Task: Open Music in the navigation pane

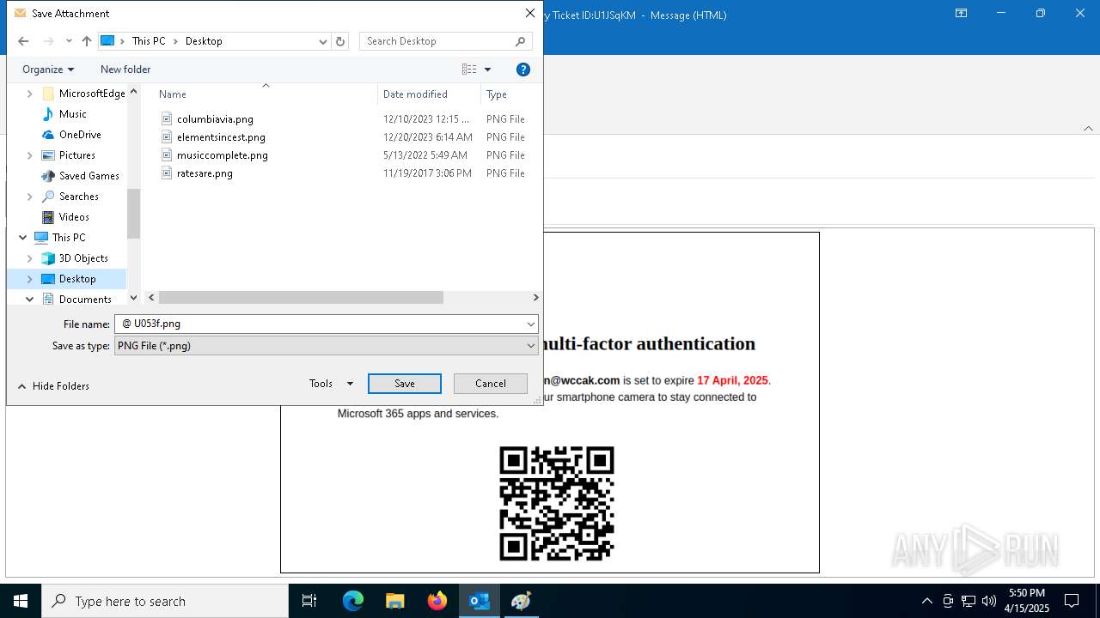Action: click(x=73, y=114)
